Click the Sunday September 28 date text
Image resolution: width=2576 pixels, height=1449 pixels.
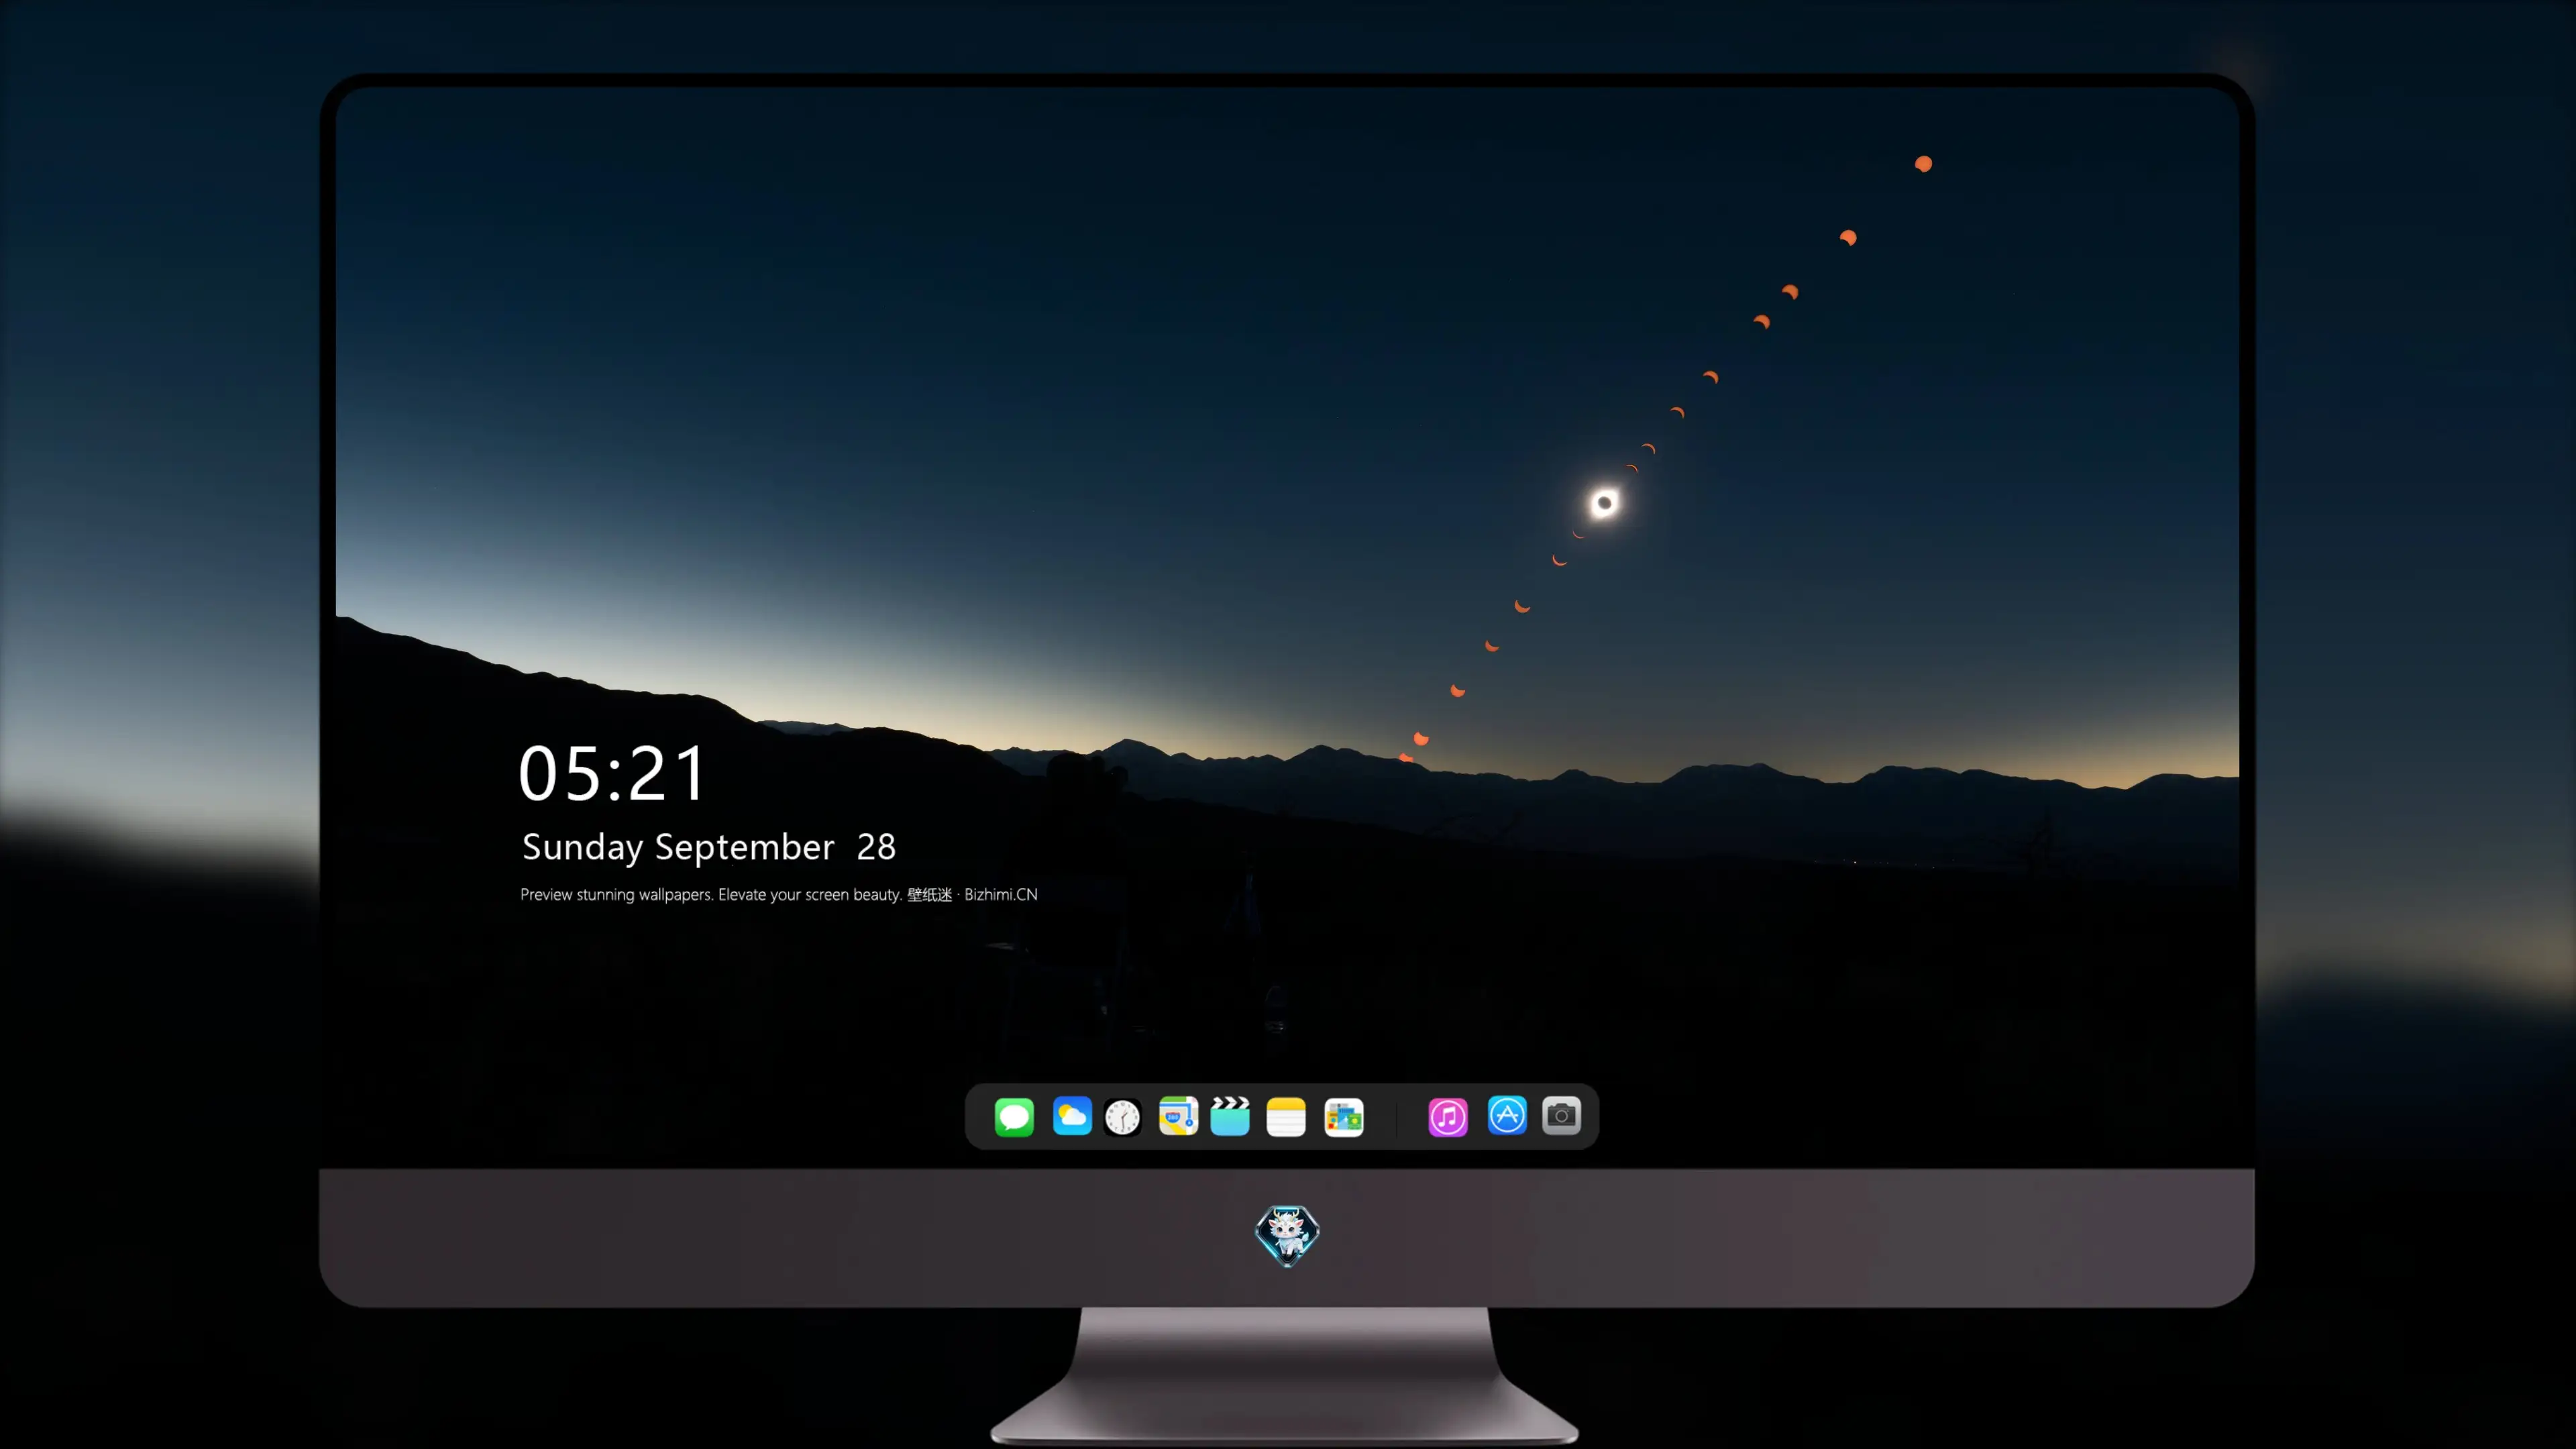tap(708, 847)
